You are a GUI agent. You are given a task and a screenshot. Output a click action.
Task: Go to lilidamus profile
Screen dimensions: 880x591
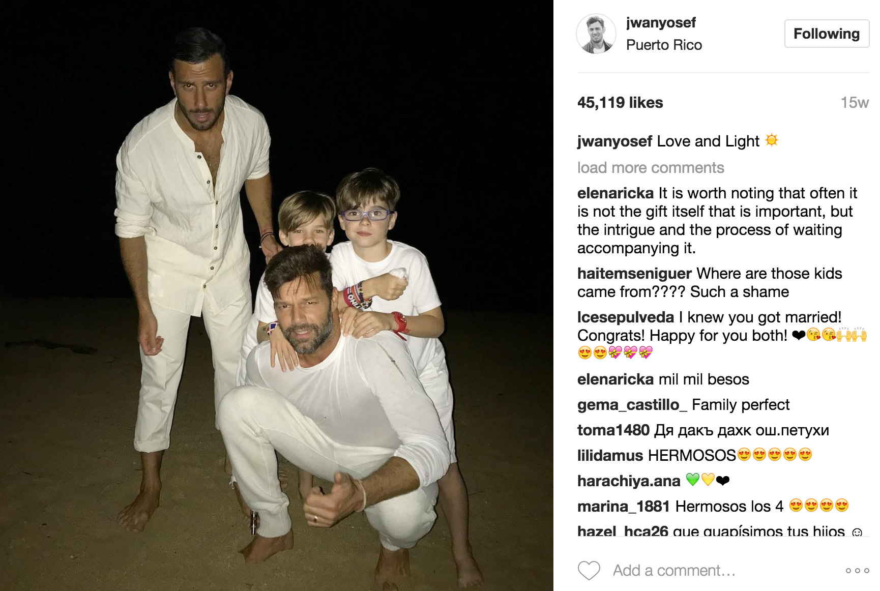610,456
